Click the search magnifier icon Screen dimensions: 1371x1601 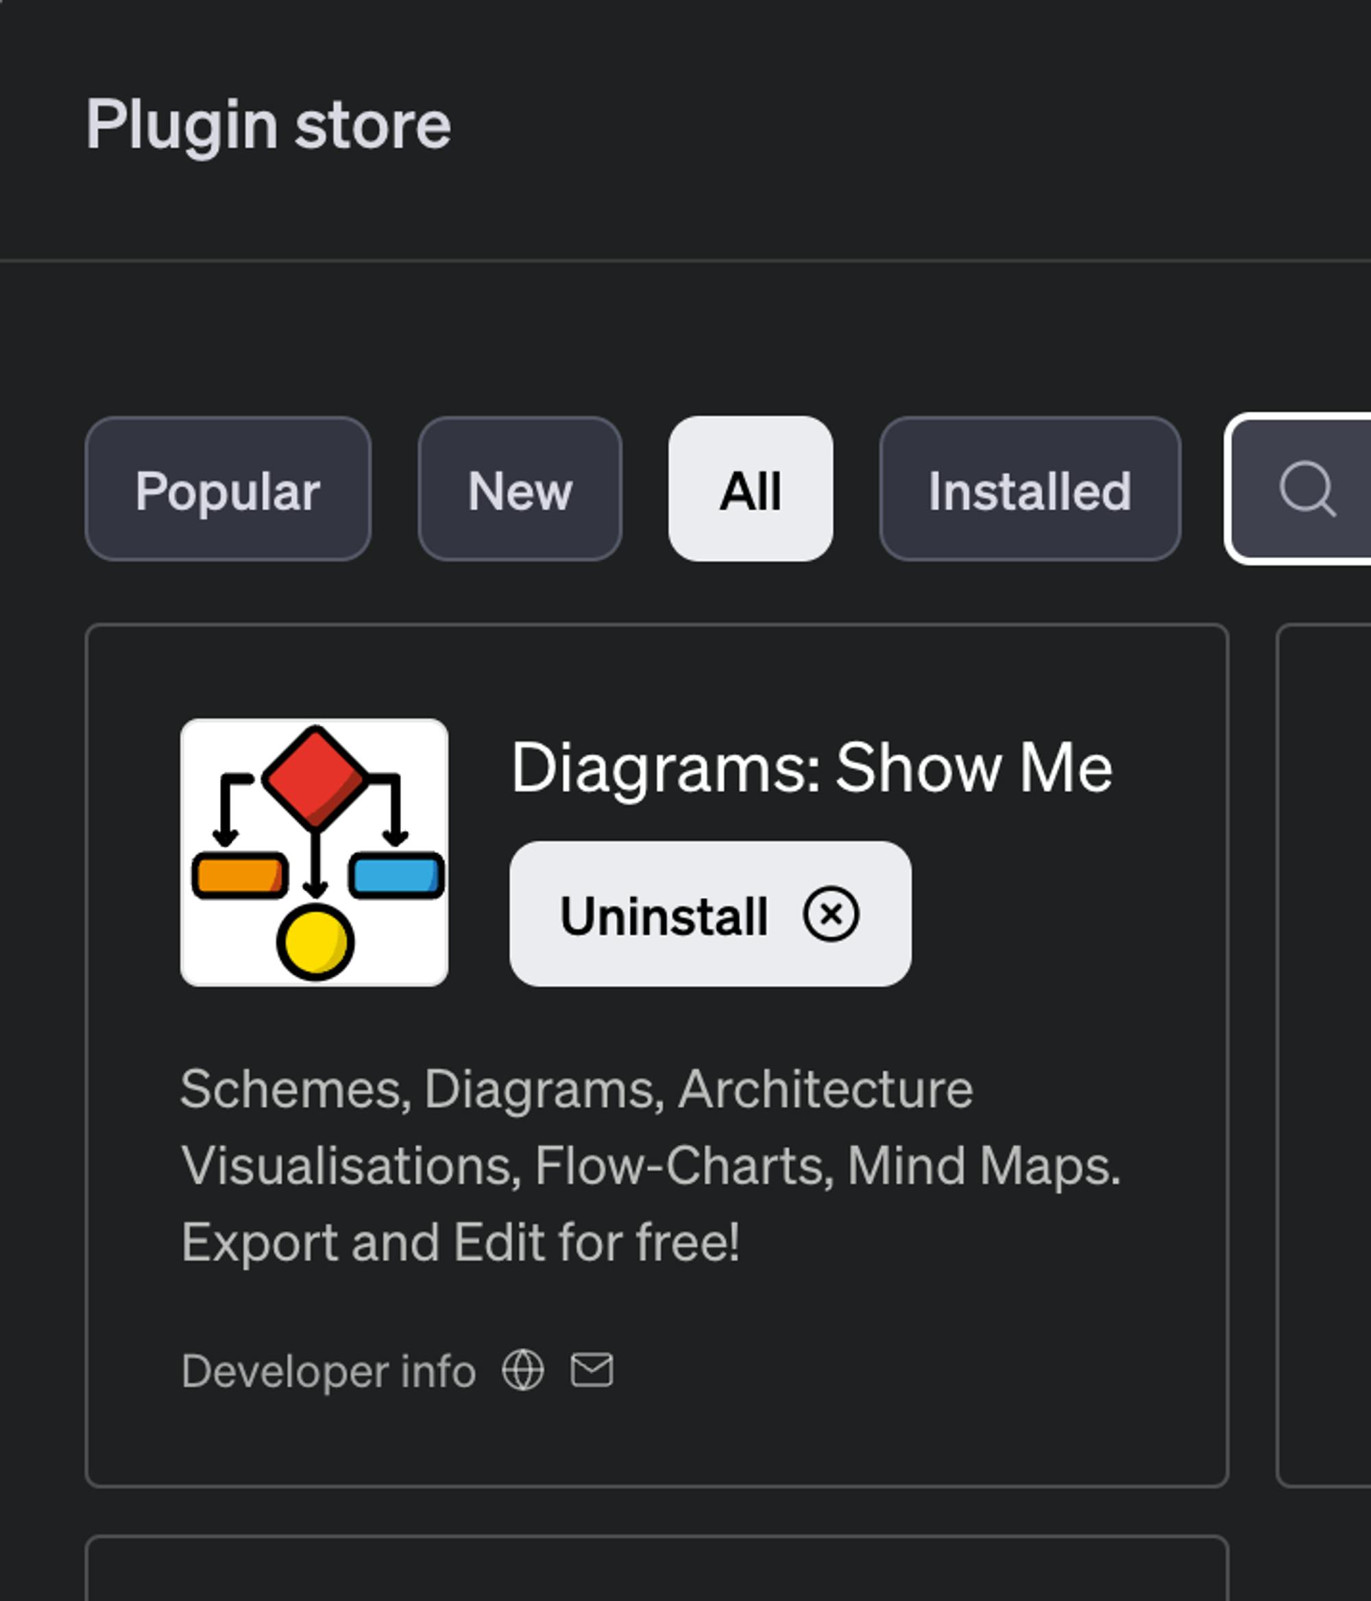coord(1306,488)
